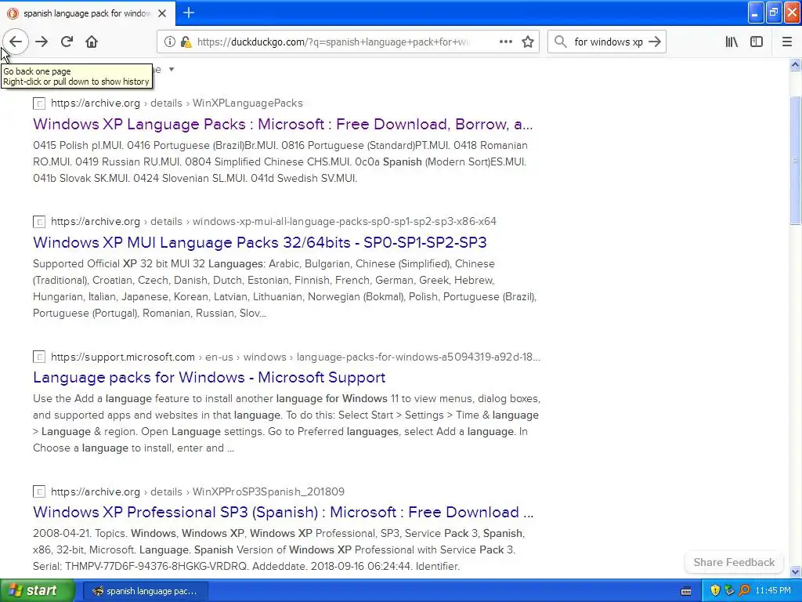Close the spanish language pack tab
Viewport: 802px width, 602px height.
162,13
